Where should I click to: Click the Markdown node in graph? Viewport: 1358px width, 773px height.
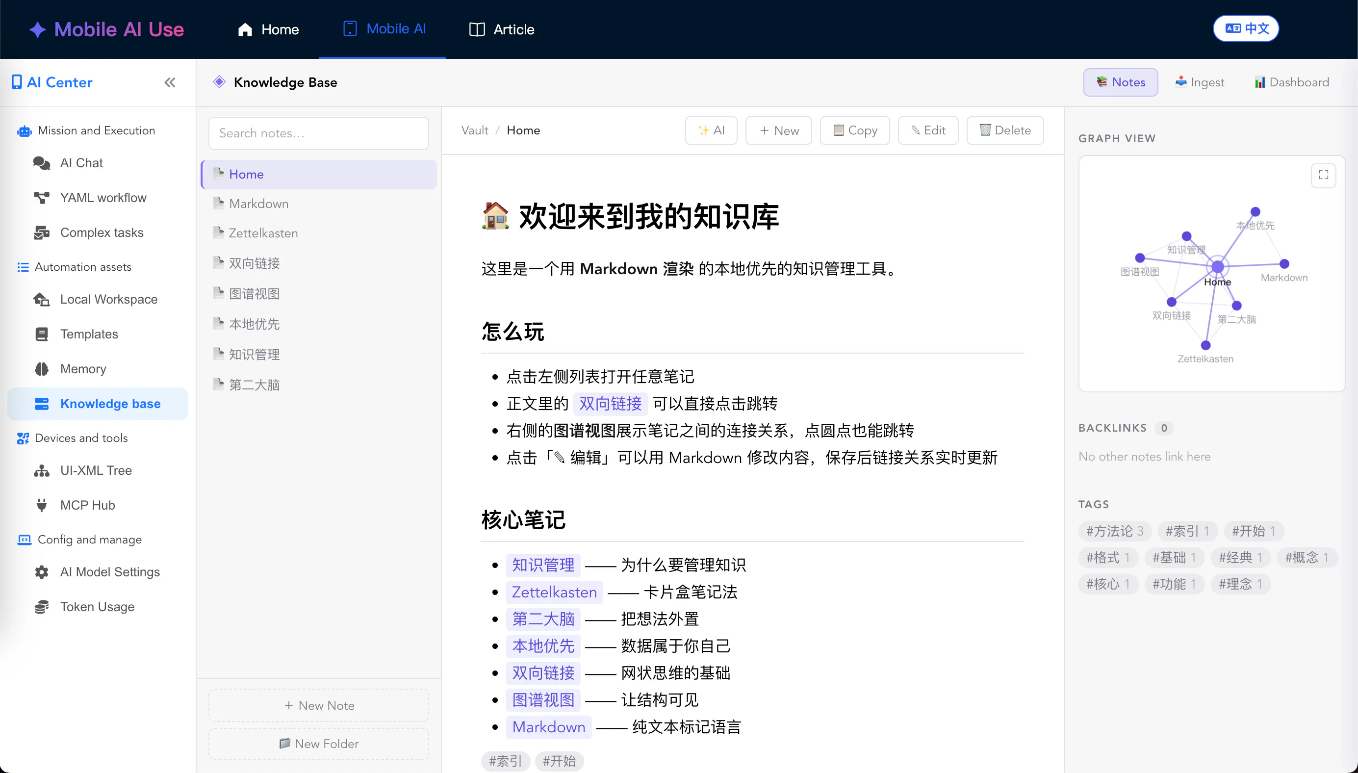coord(1284,264)
